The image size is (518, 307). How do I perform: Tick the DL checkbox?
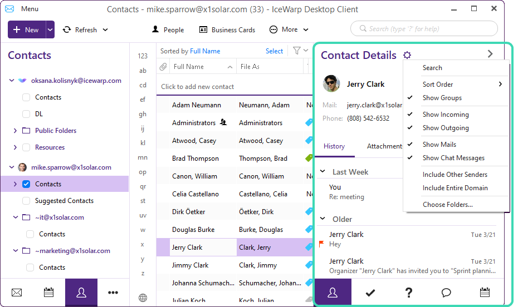(26, 114)
